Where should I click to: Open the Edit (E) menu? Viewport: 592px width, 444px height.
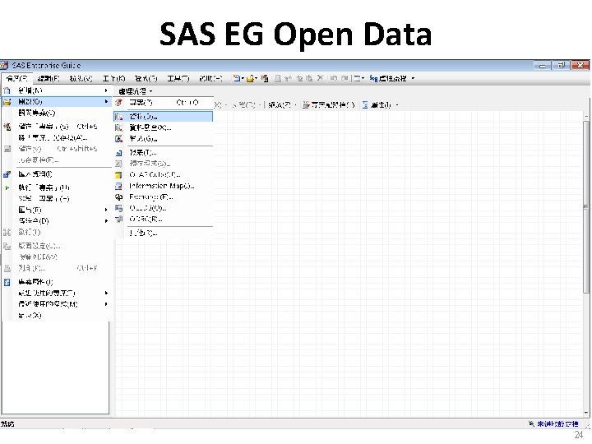[49, 79]
